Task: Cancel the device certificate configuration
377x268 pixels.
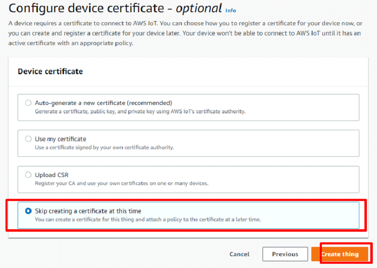Action: click(239, 254)
